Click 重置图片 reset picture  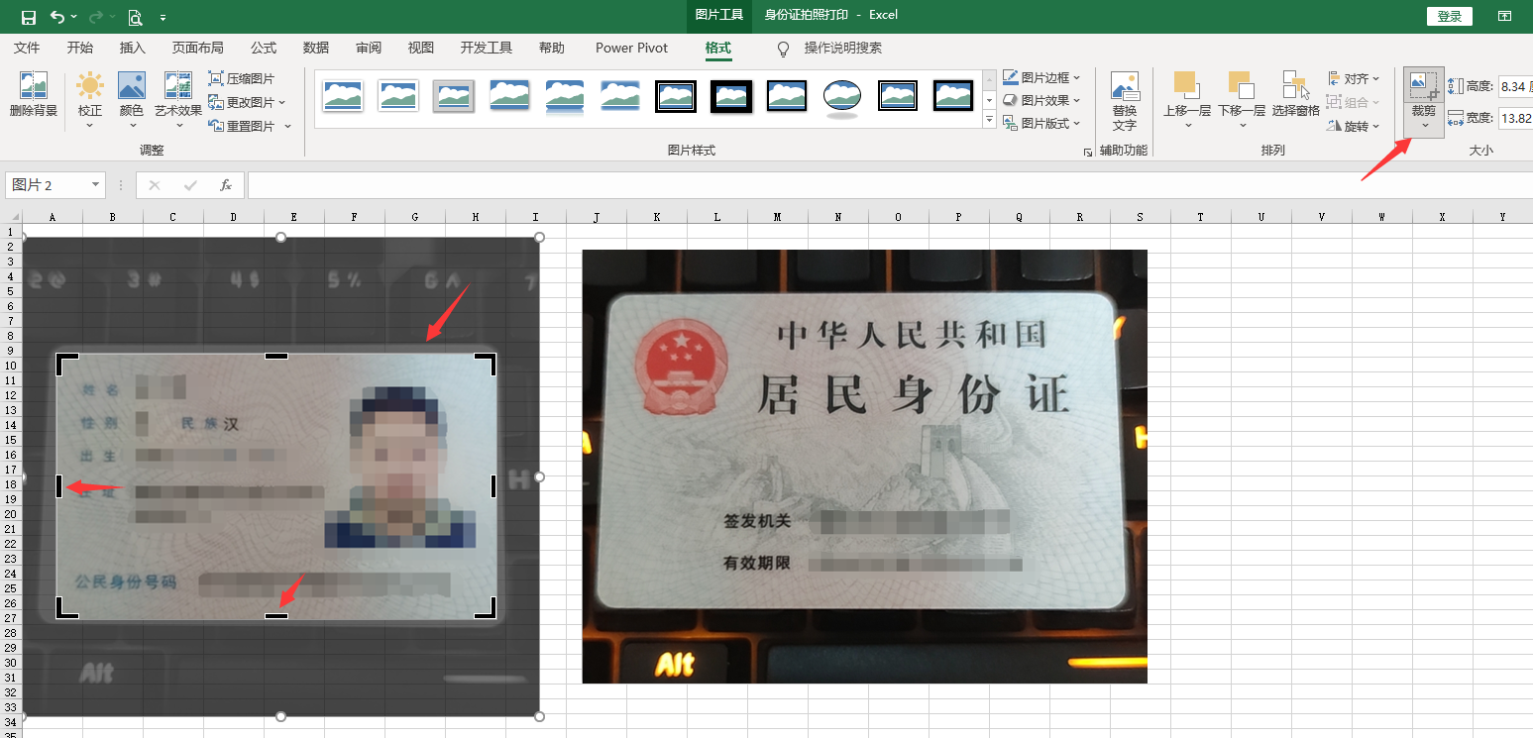(243, 126)
